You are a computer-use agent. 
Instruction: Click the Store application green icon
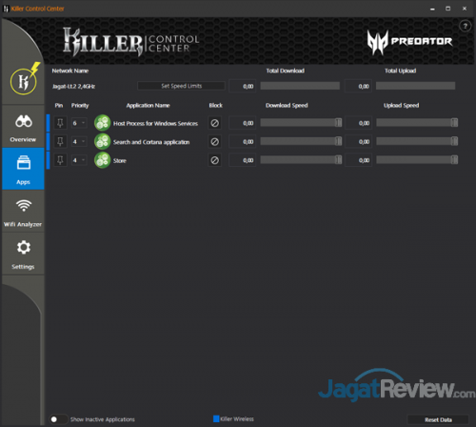pyautogui.click(x=102, y=160)
